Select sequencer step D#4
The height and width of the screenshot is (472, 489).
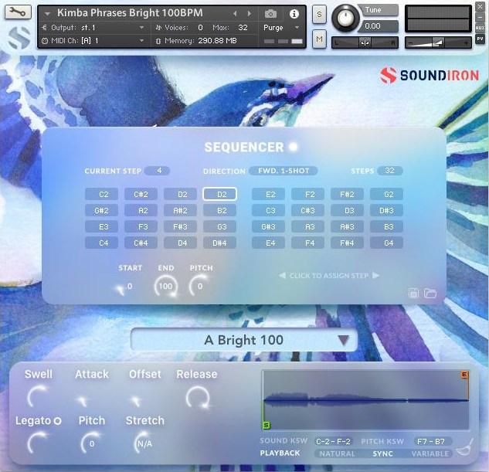[219, 243]
